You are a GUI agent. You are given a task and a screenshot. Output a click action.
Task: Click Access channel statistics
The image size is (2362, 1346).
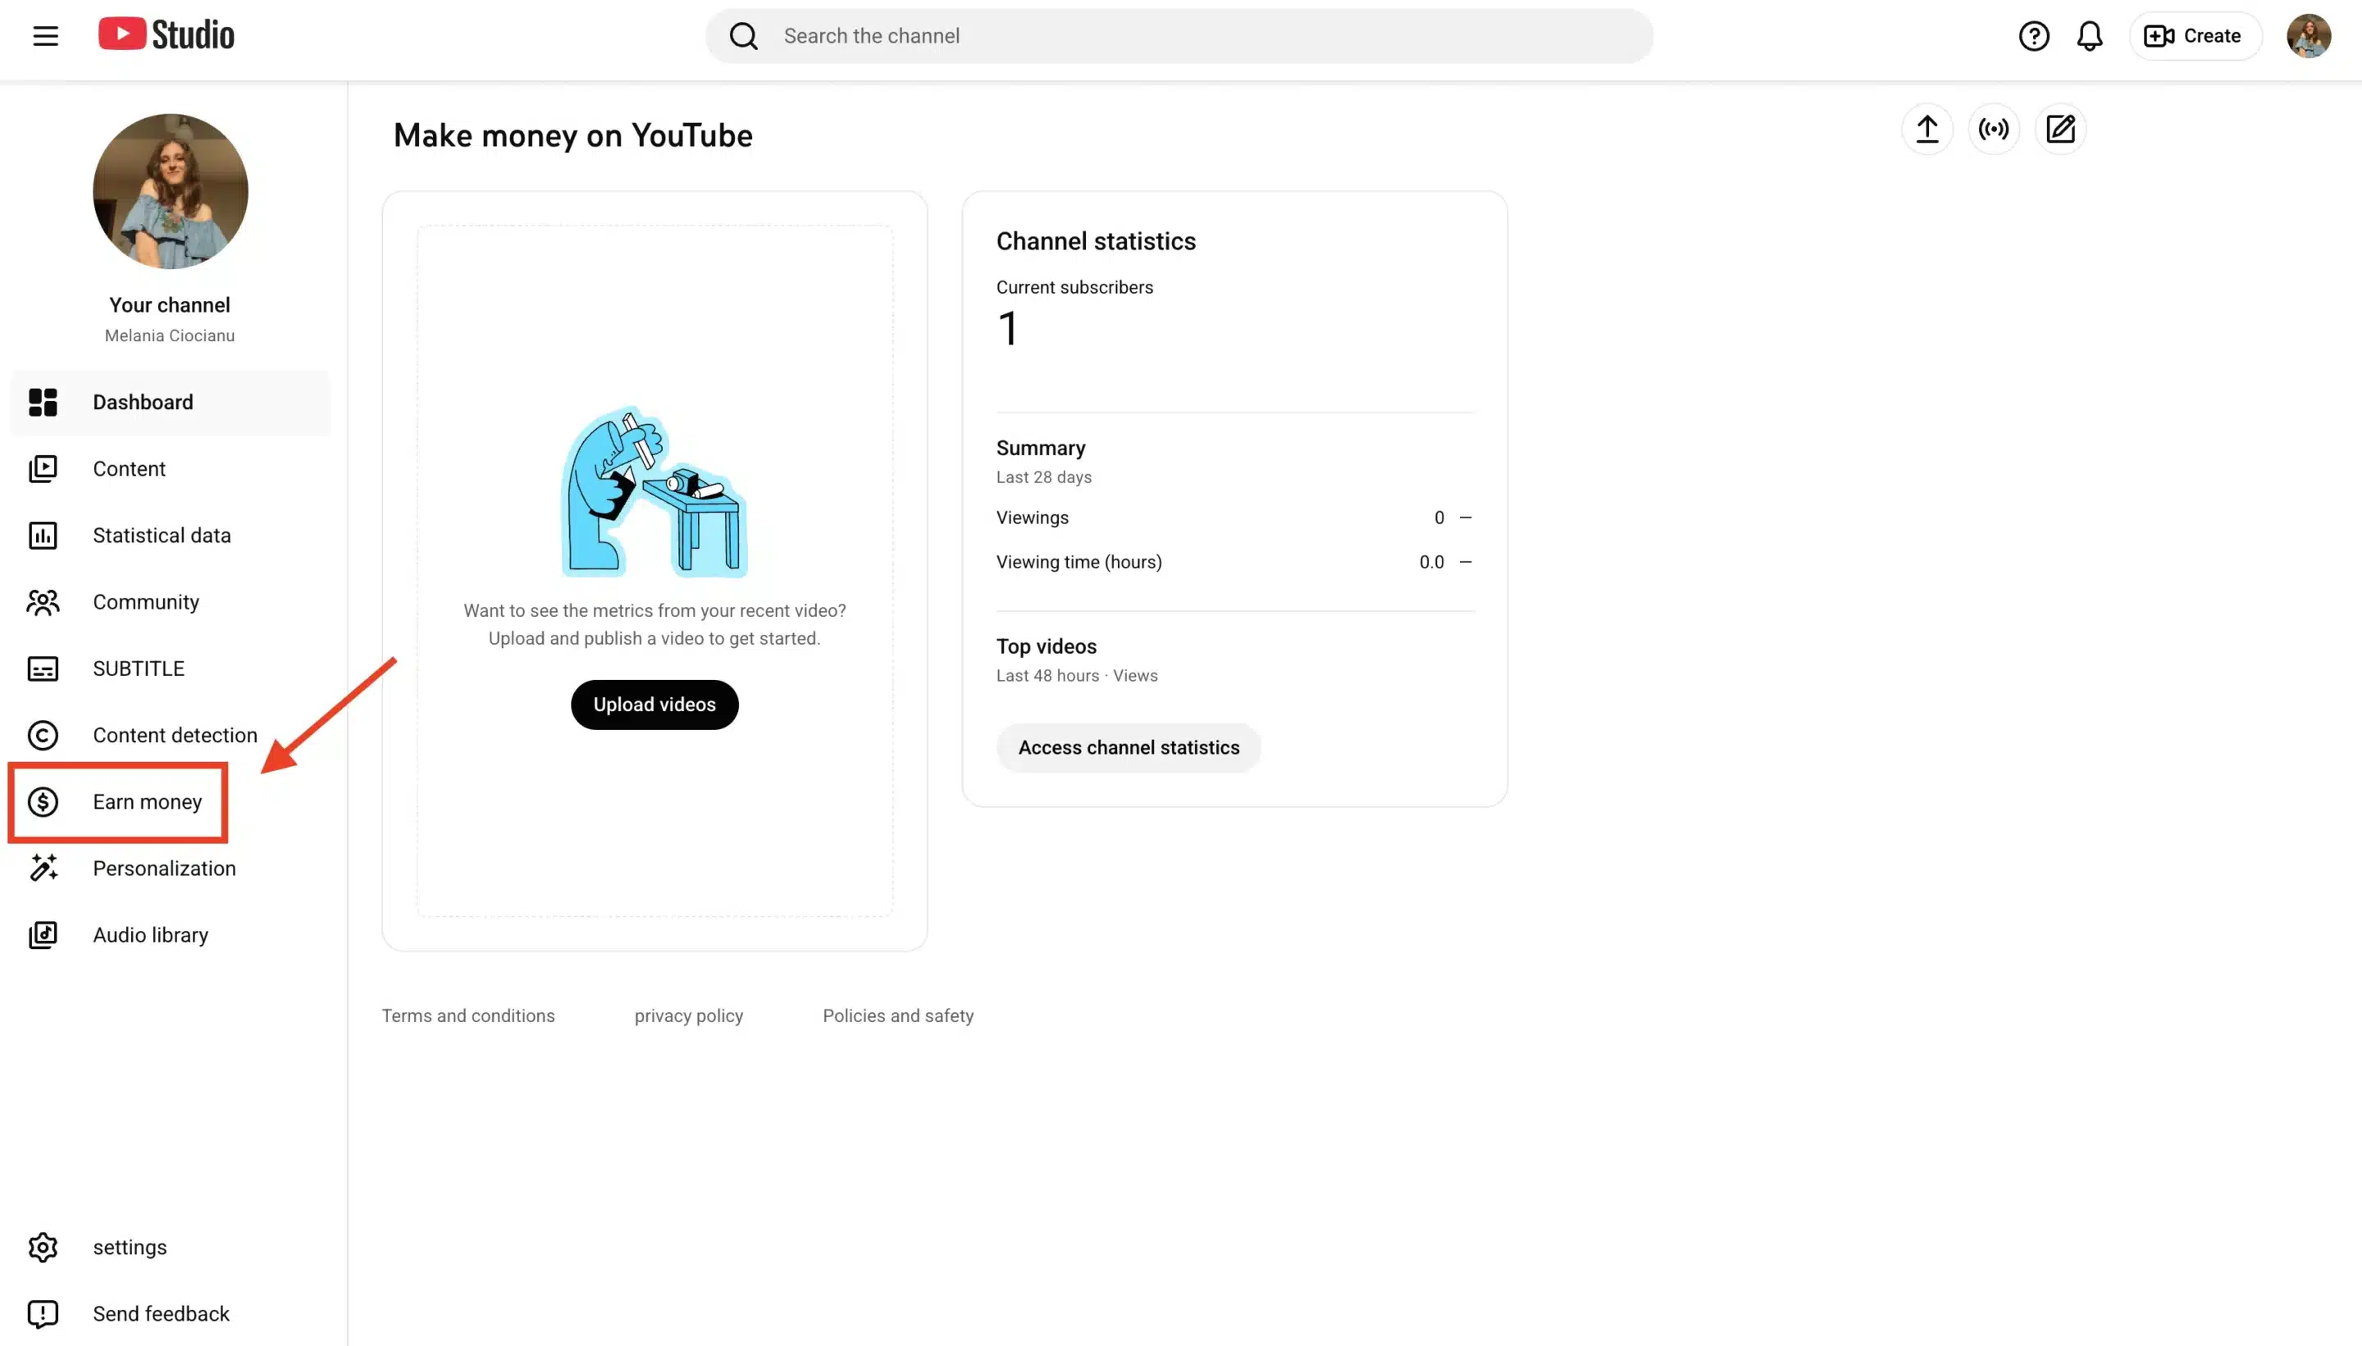[x=1129, y=747]
